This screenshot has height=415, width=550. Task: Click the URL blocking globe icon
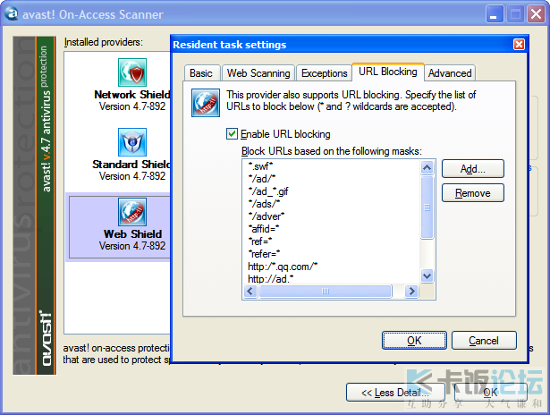pos(206,103)
